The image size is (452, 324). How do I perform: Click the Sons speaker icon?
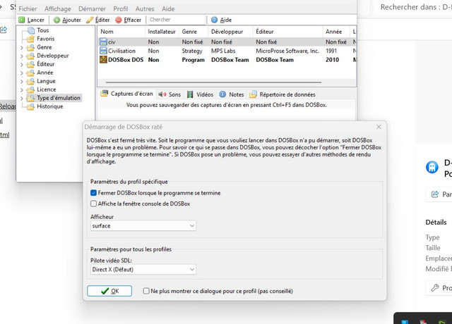tap(162, 94)
